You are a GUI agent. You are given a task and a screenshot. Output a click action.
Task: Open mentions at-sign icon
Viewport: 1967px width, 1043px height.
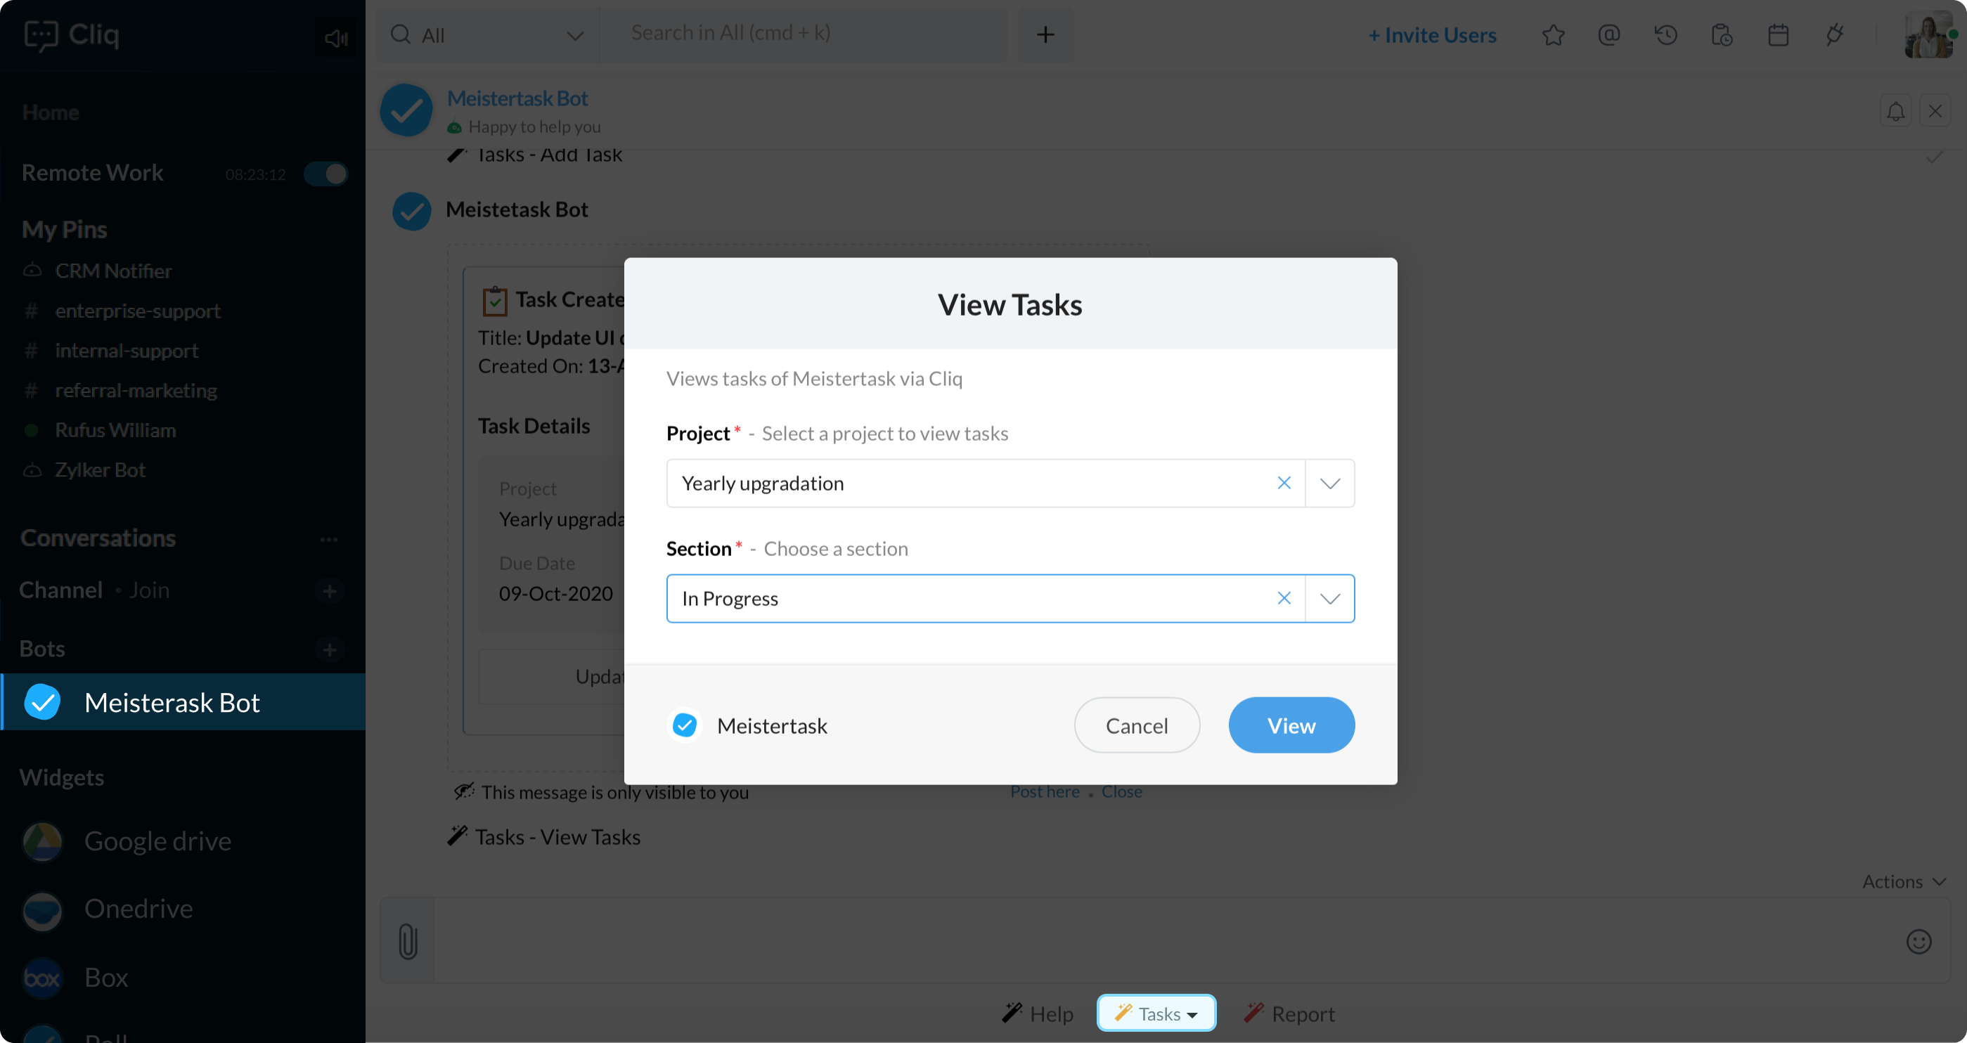point(1609,35)
